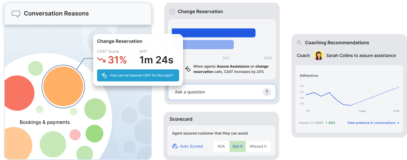The width and height of the screenshot is (407, 160).
Task: Click the sparkle icon beside the Assure Assistance insight
Action: 188,69
